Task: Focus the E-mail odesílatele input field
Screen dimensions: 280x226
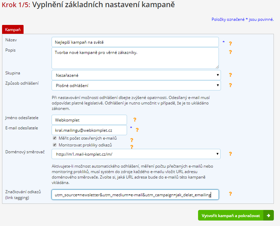Action: click(89, 130)
